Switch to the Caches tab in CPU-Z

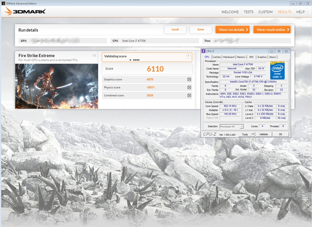(x=216, y=57)
